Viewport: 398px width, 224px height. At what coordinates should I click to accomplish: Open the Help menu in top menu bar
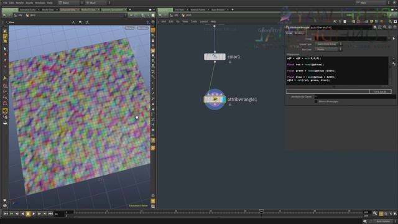click(x=50, y=2)
